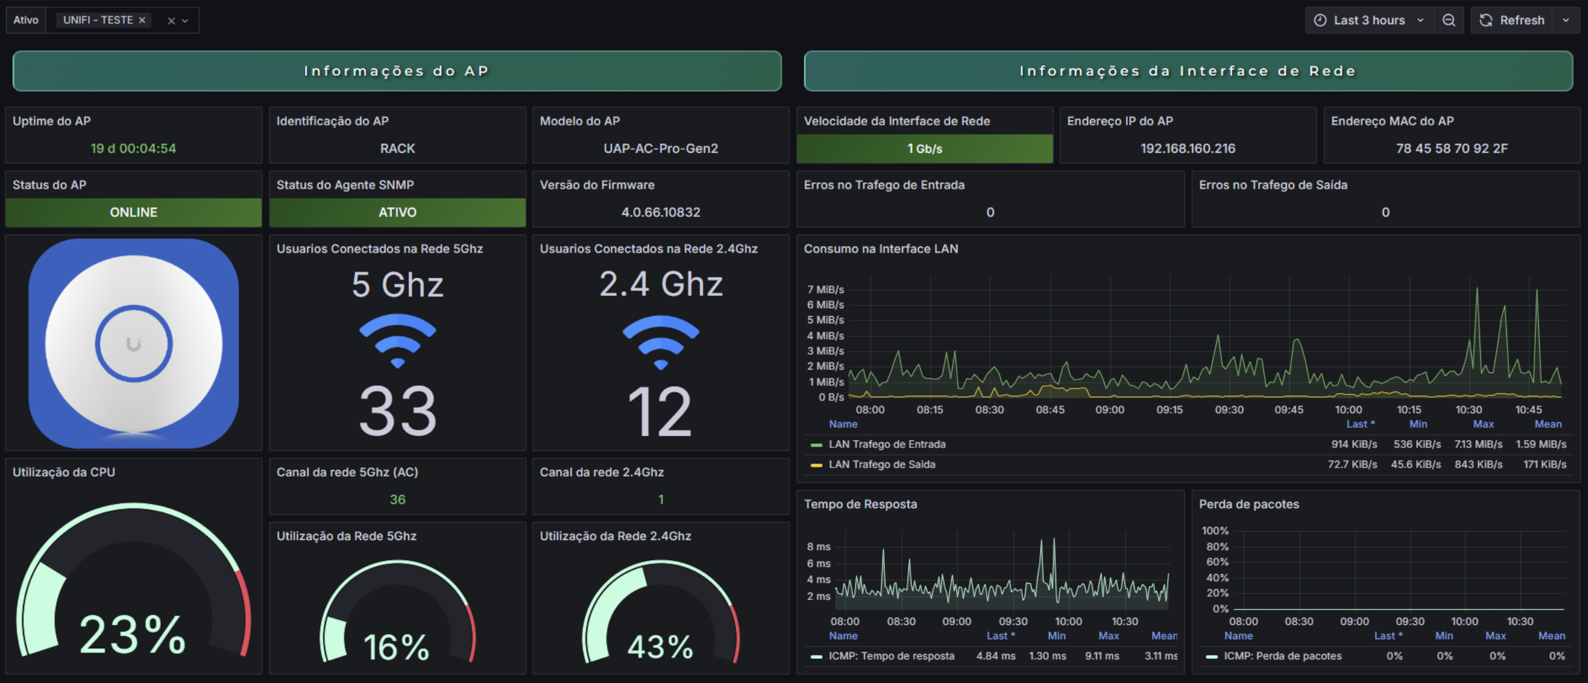Sort LAN legend by Min column
The height and width of the screenshot is (683, 1588).
(1418, 424)
